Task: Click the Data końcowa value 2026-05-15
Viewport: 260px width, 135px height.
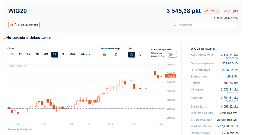Action: tap(230, 70)
